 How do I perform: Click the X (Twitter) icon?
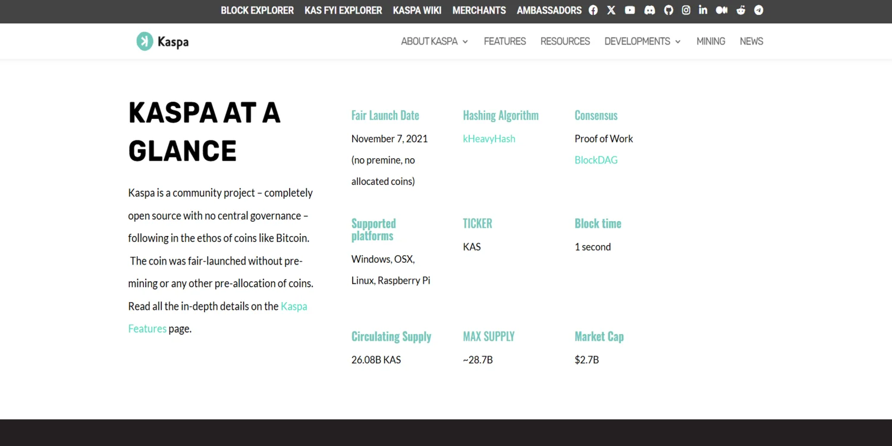[x=611, y=10]
